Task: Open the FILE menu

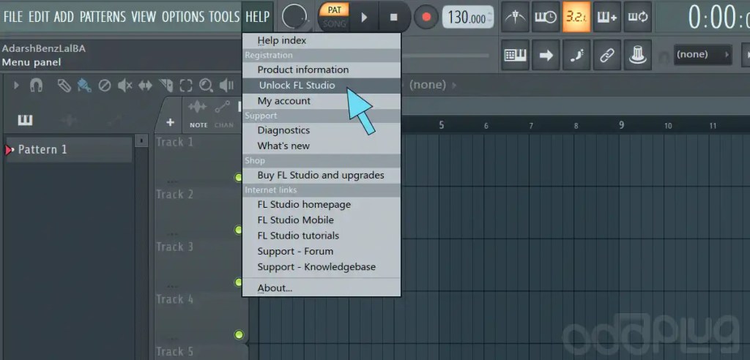Action: [13, 17]
